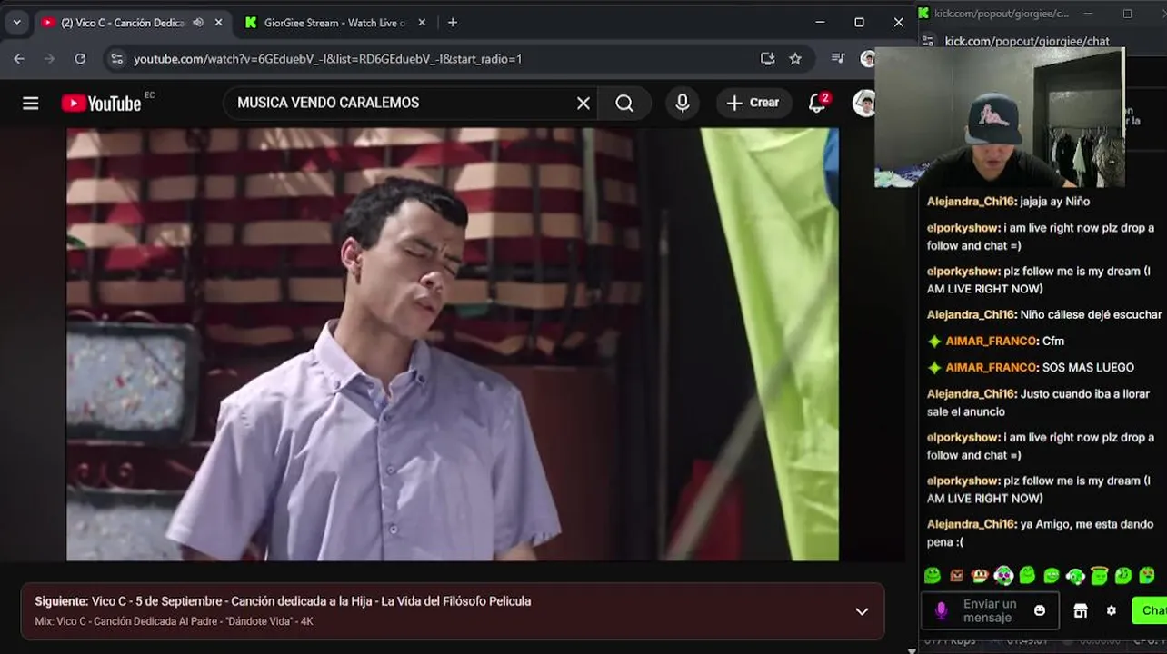Maximize the Chrome YouTube window
Image resolution: width=1167 pixels, height=654 pixels.
pos(859,23)
